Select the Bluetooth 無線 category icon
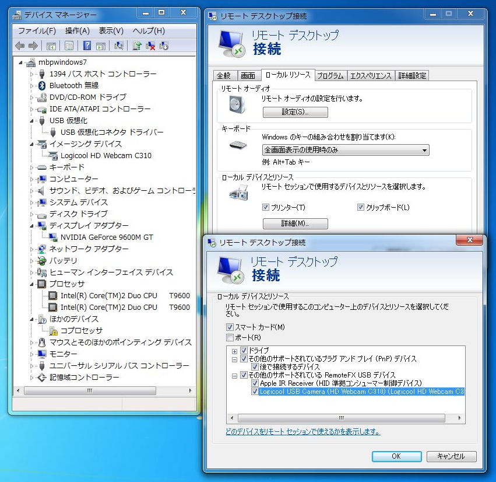Screen dimensions: 496x482 point(42,86)
